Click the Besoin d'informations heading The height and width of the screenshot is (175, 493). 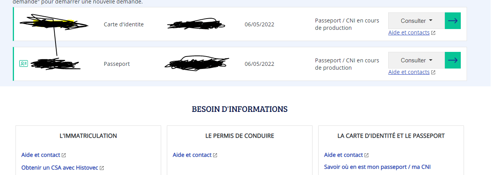(240, 109)
